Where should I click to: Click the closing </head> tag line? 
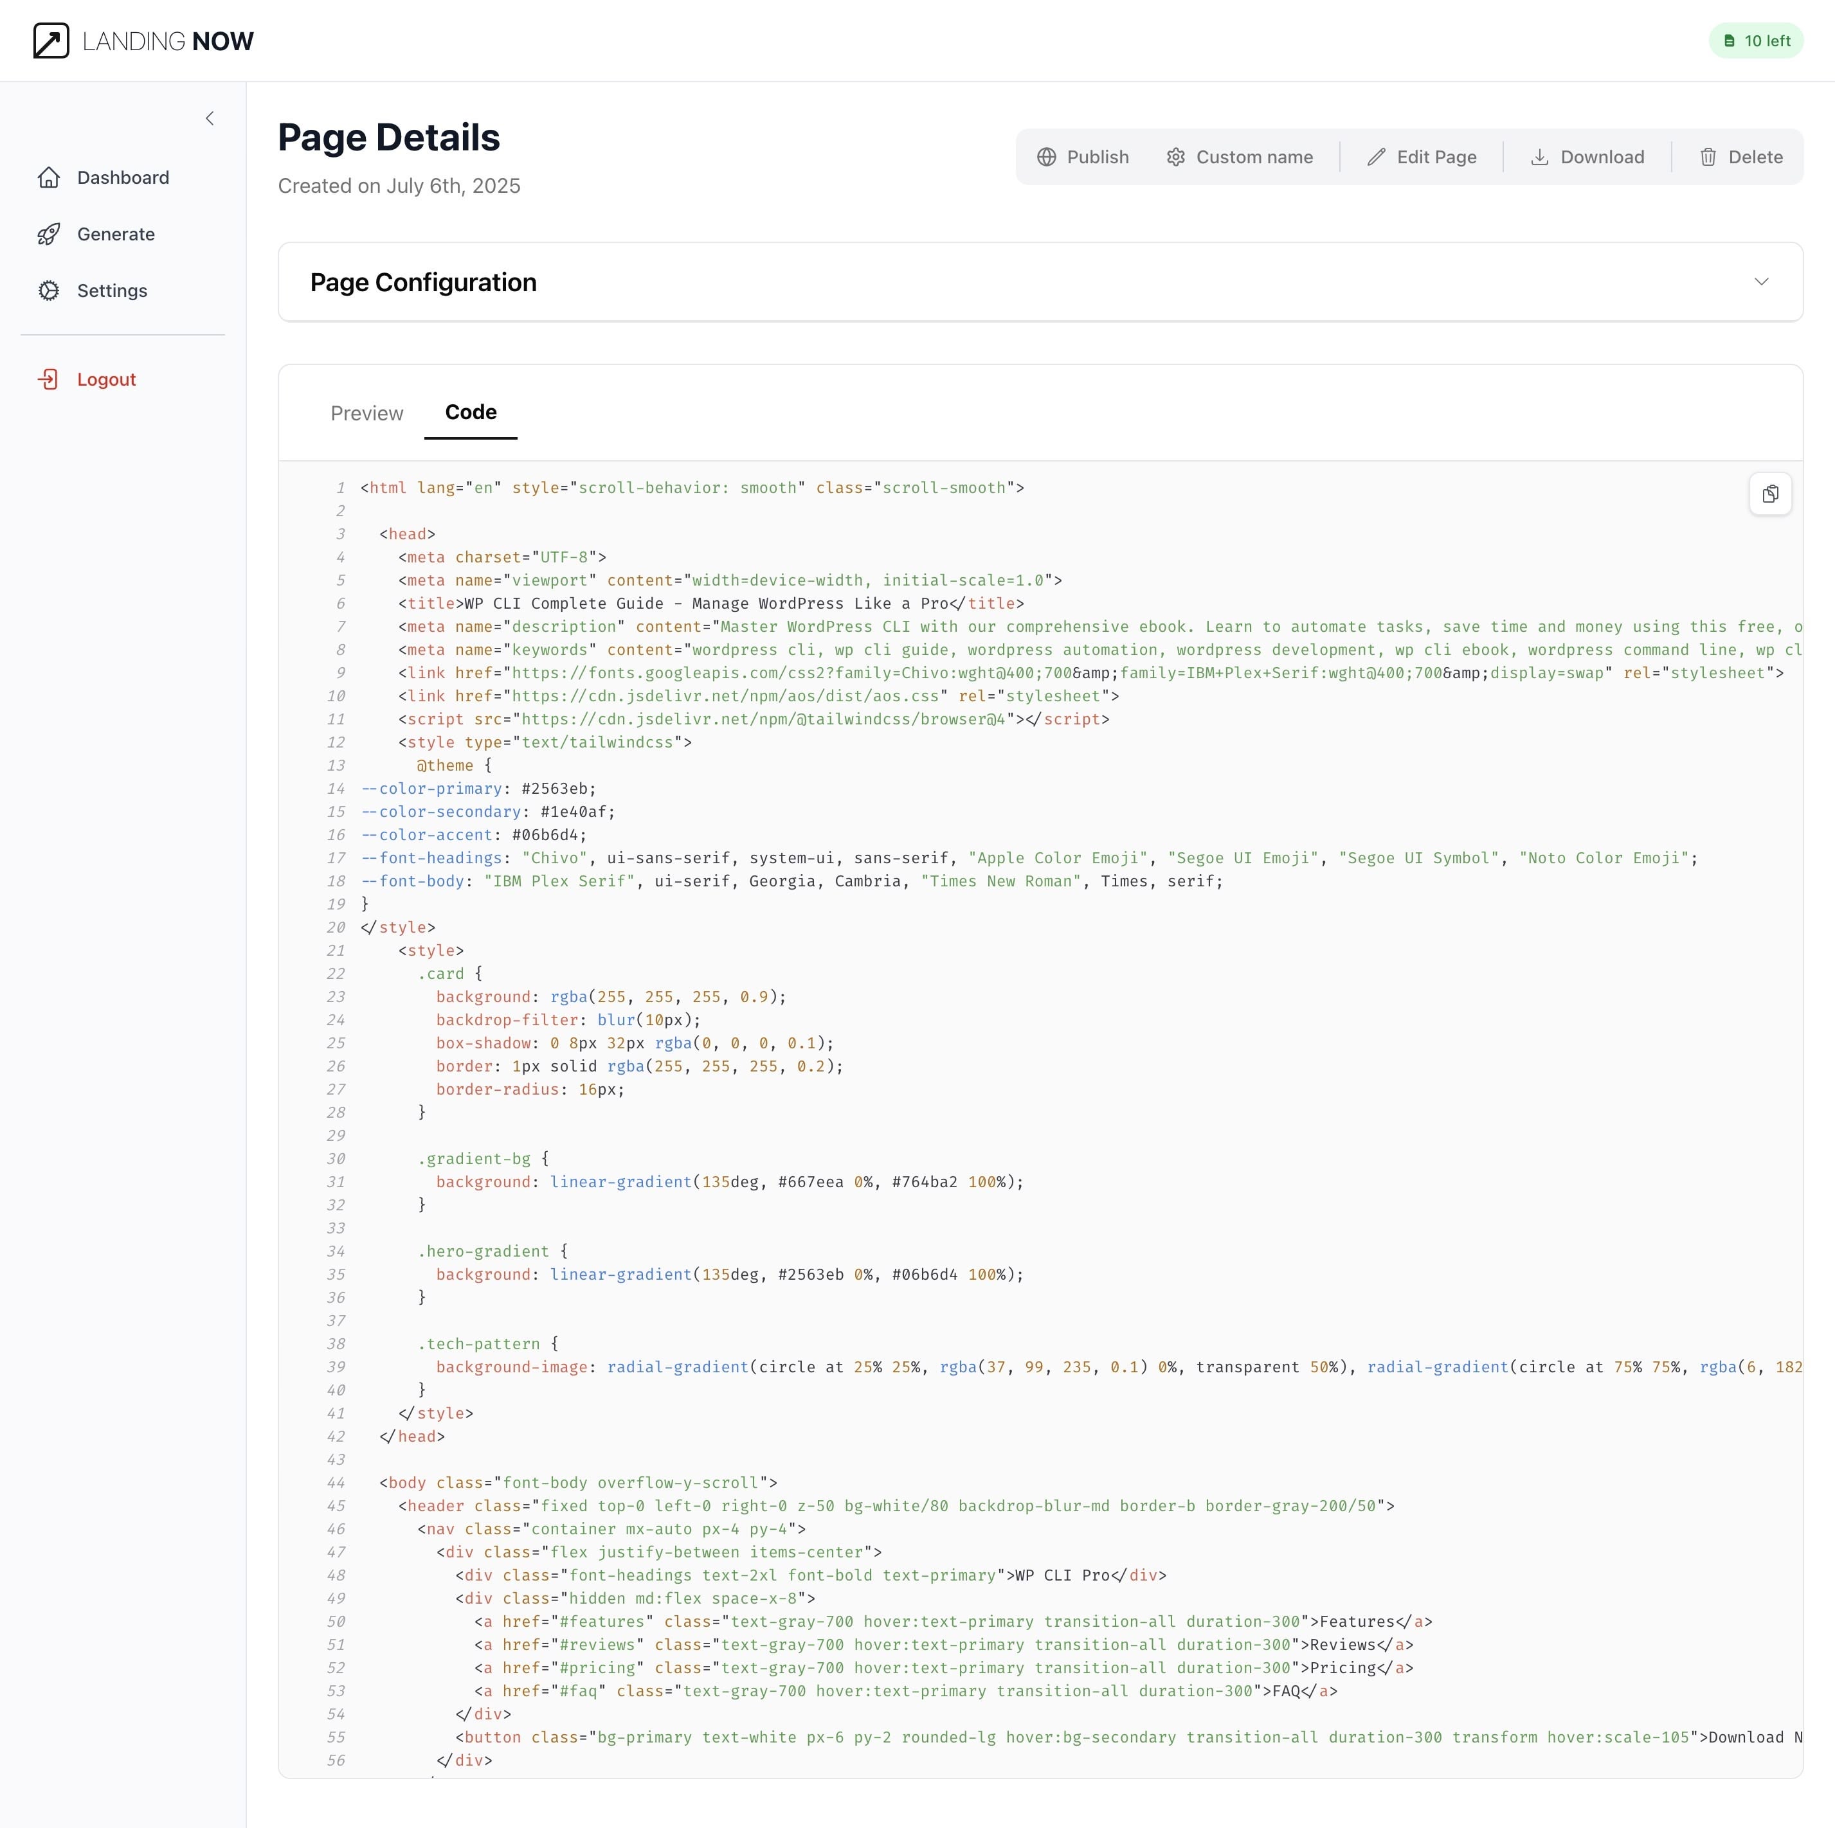[412, 1437]
